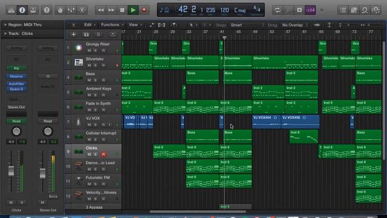Solo the Silverlake track

pos(96,65)
